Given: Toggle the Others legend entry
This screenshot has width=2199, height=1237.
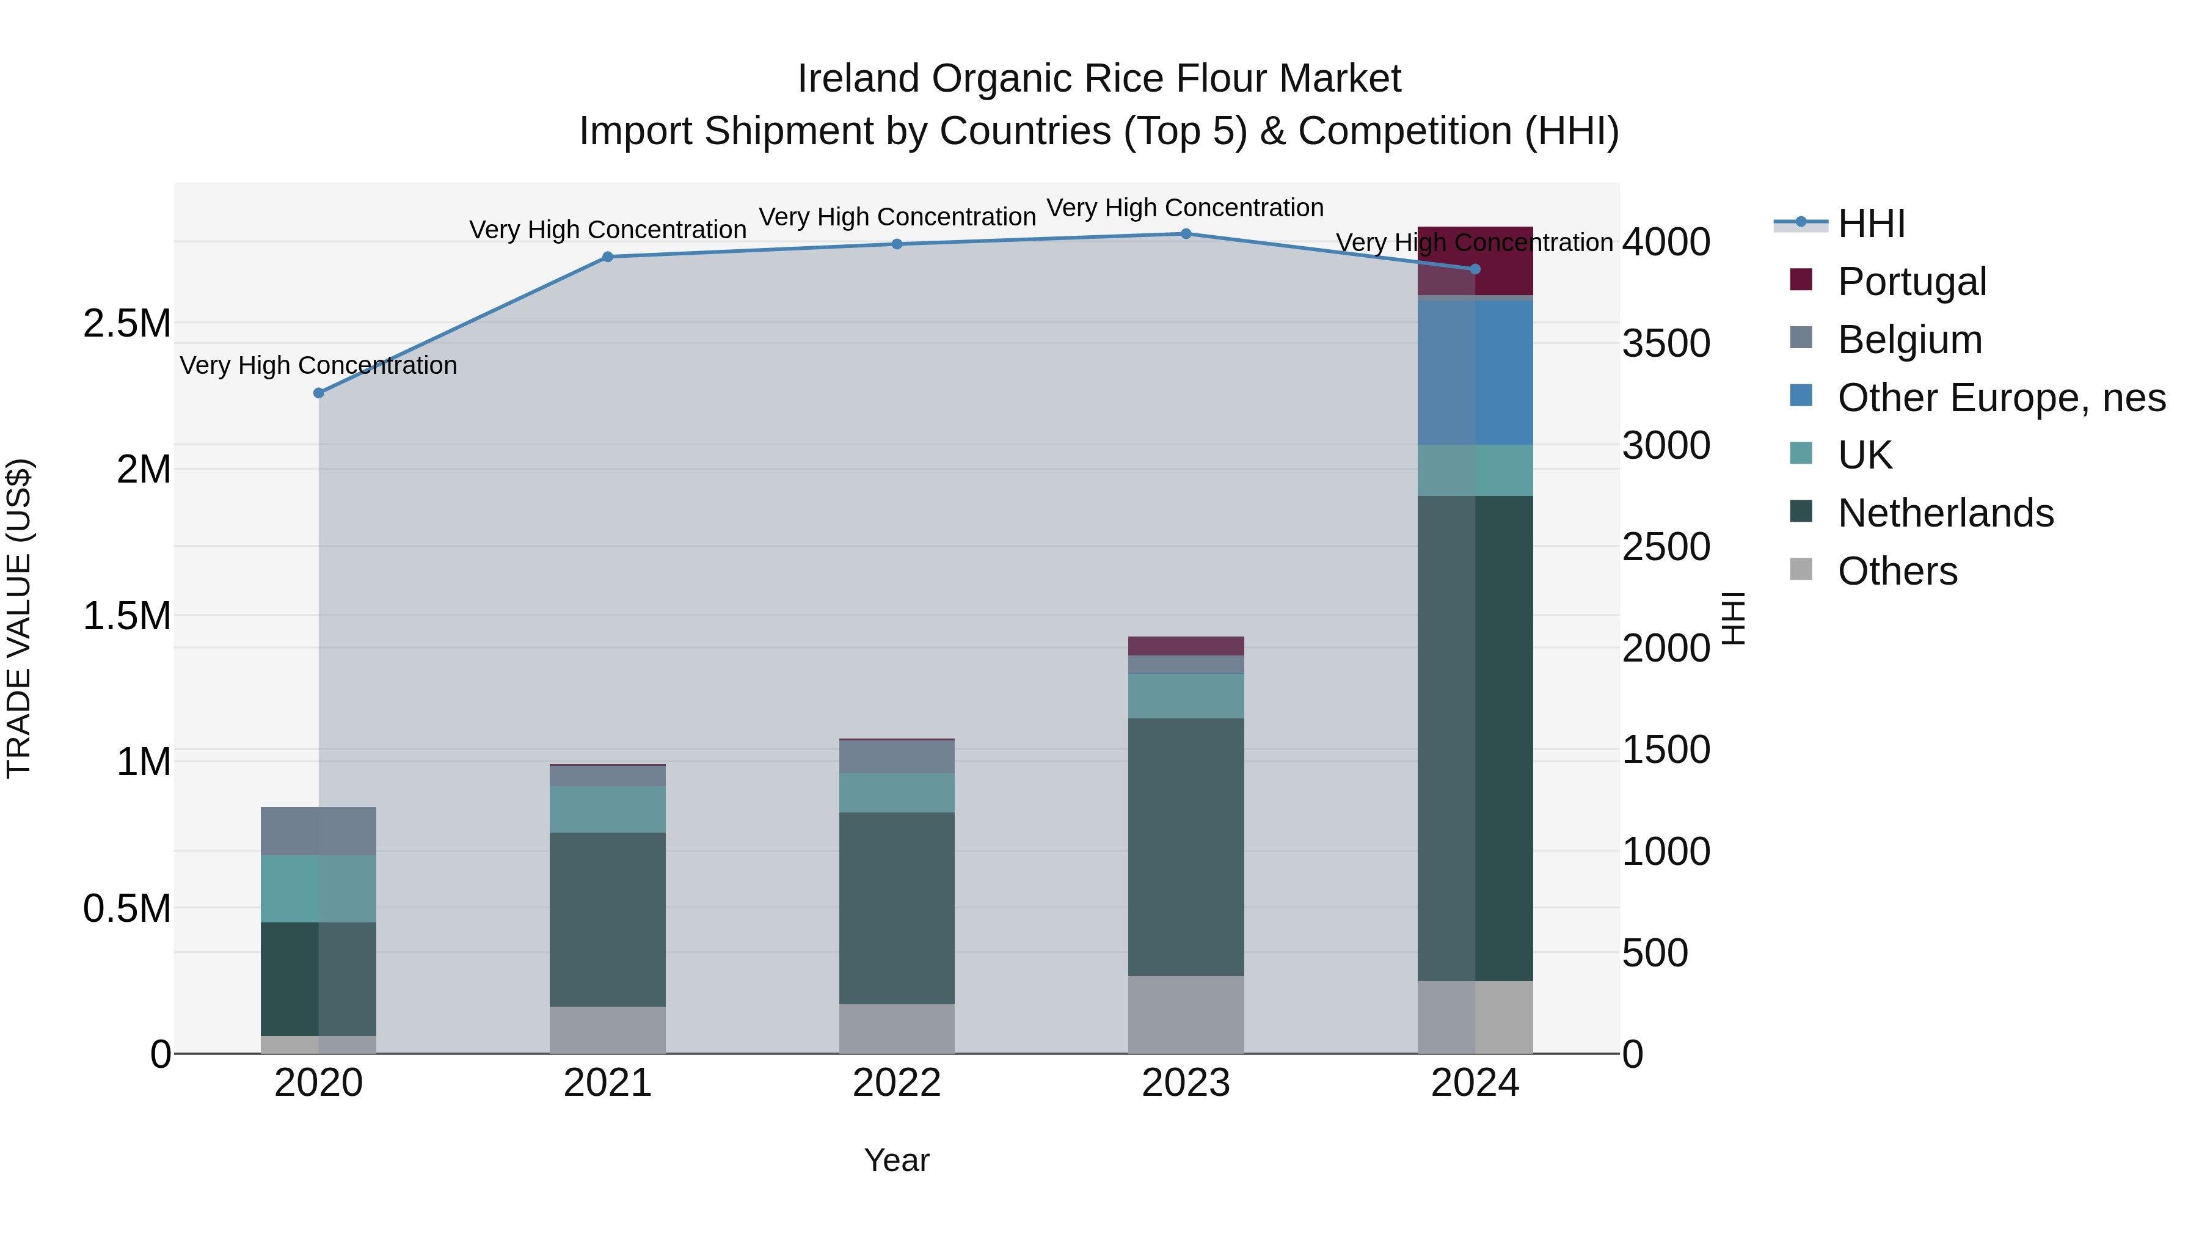Looking at the screenshot, I should [1874, 571].
